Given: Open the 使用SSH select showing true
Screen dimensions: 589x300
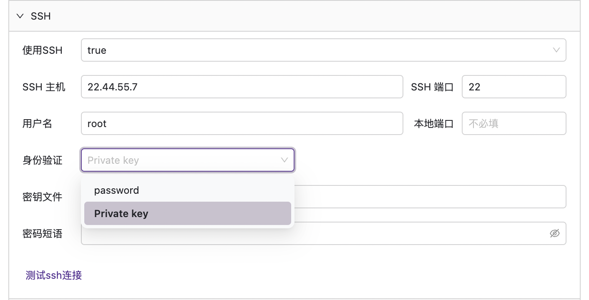Looking at the screenshot, I should tap(323, 50).
